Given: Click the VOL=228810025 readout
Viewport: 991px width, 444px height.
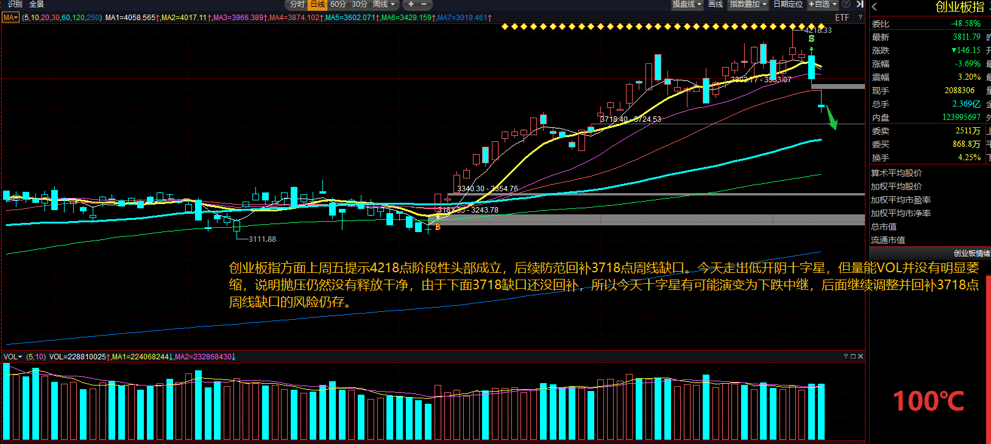Looking at the screenshot, I should pos(78,356).
